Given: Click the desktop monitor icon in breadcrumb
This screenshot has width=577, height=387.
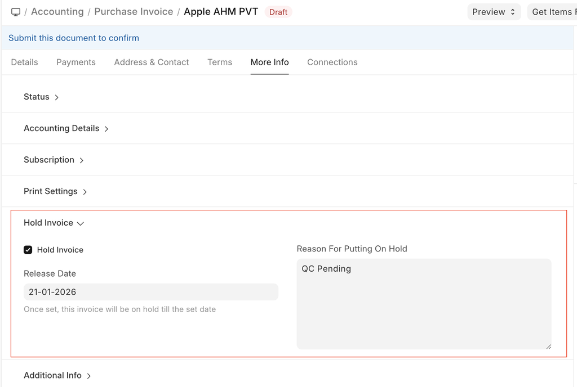Looking at the screenshot, I should tap(16, 12).
